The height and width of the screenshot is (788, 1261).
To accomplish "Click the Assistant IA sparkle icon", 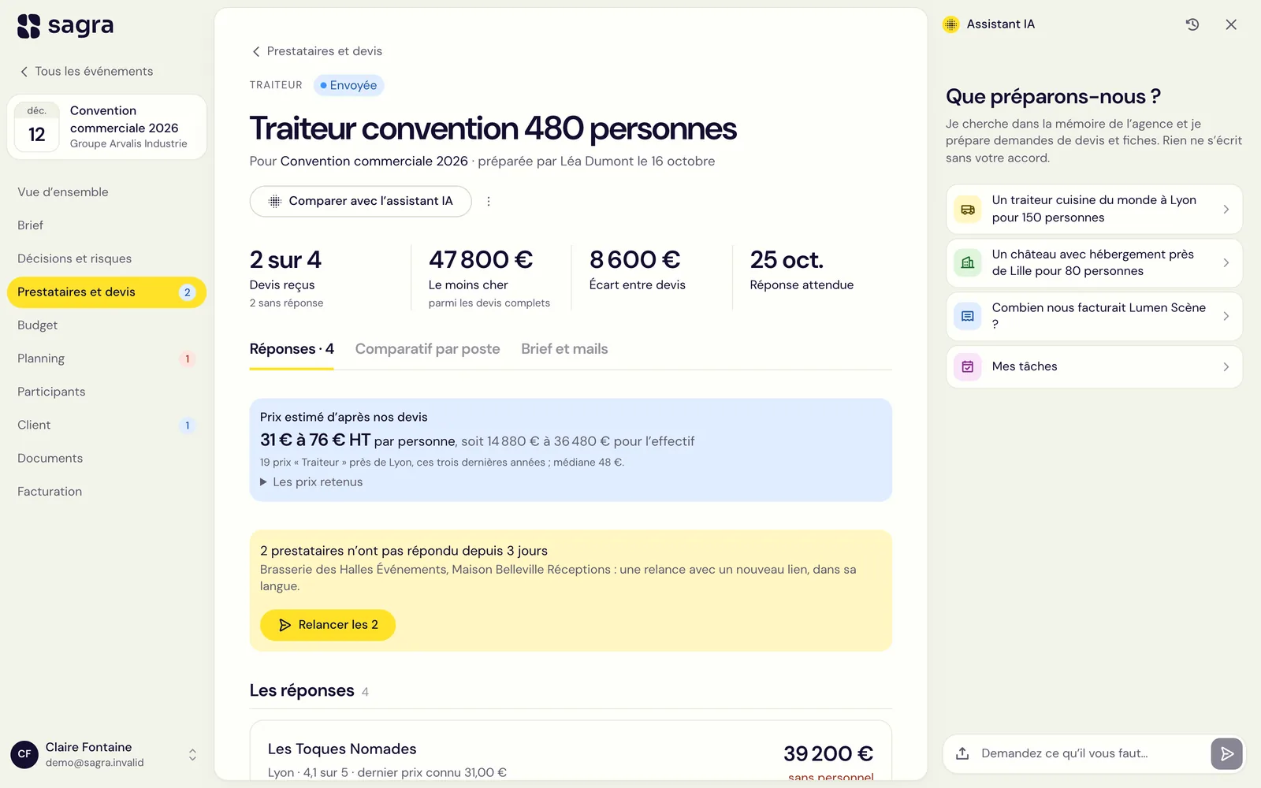I will pos(951,24).
